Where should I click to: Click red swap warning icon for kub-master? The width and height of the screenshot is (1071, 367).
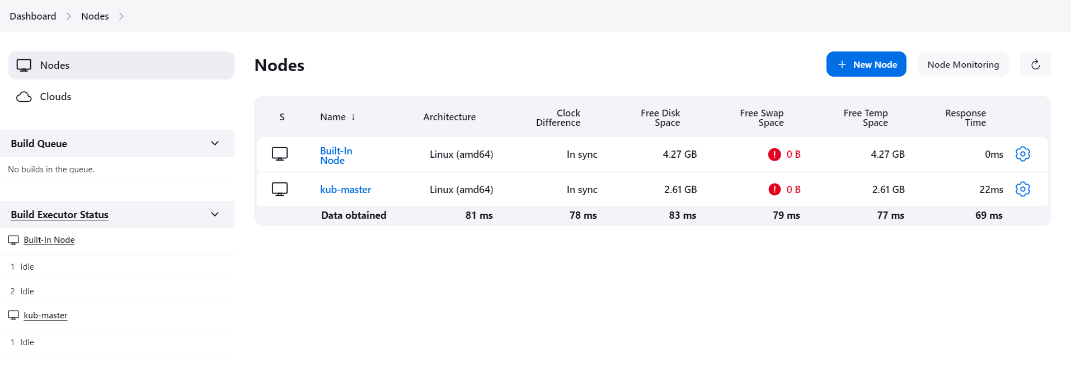click(x=774, y=190)
